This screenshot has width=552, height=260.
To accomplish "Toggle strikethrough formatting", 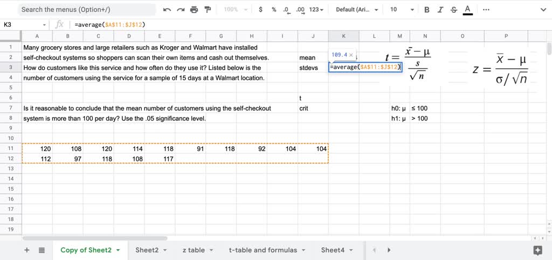I will click(453, 10).
